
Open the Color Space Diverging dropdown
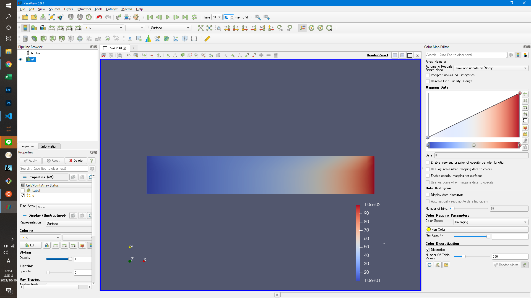click(491, 222)
